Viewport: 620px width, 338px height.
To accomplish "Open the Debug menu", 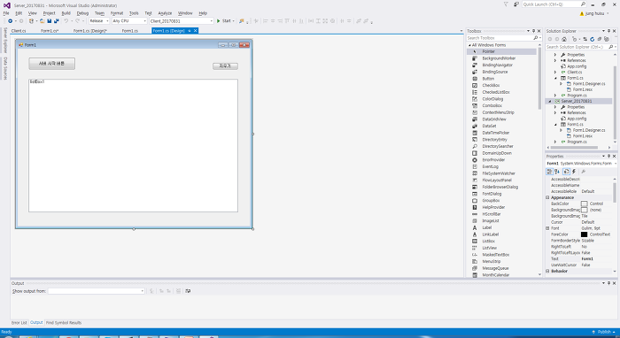I will tap(82, 13).
